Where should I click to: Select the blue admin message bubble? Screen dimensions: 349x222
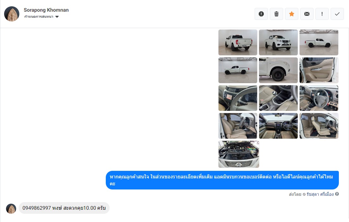coord(222,180)
